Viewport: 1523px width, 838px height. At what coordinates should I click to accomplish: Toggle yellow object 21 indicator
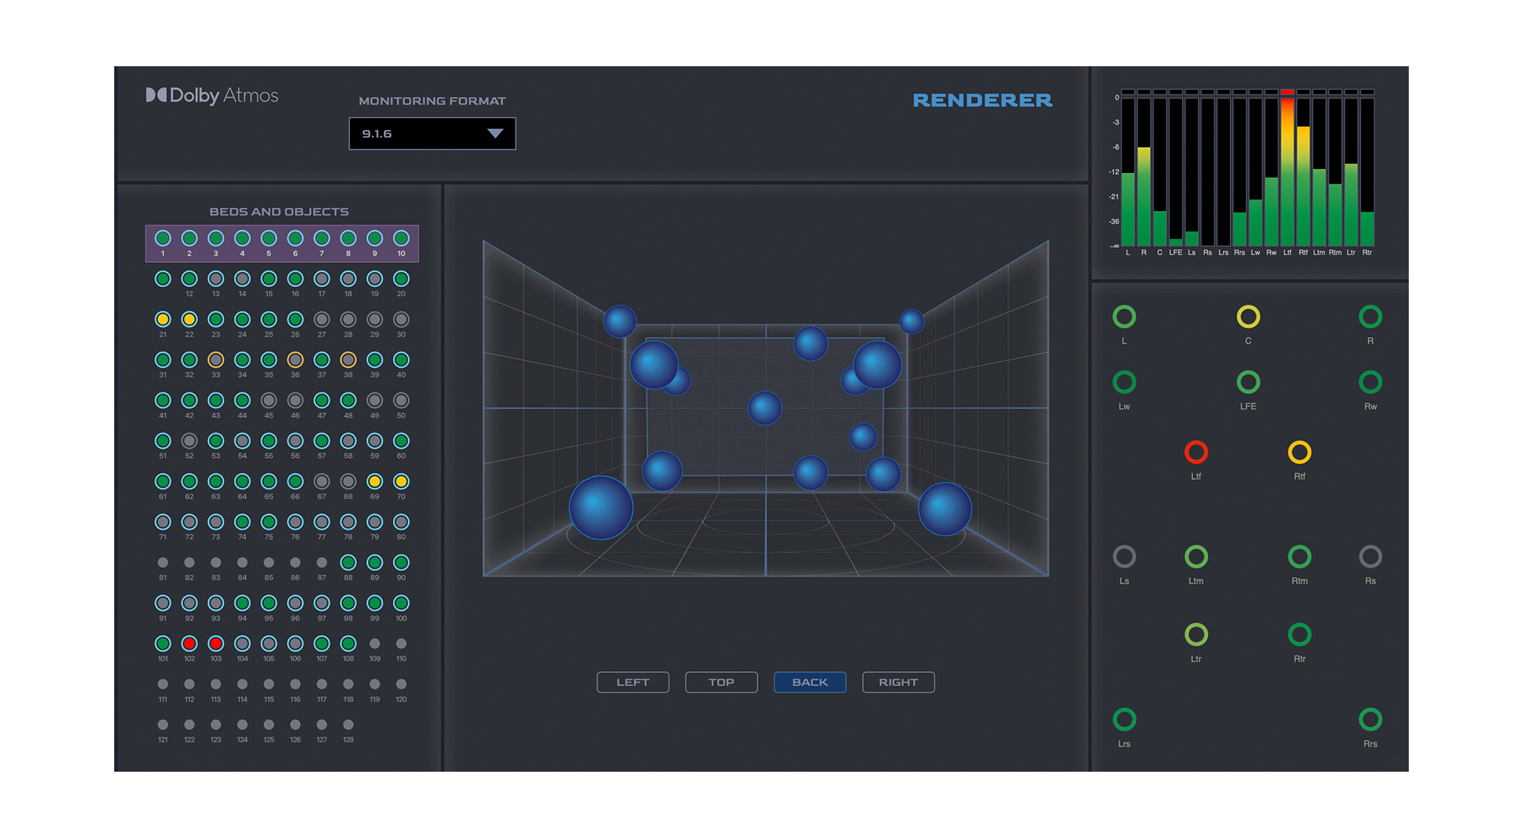tap(163, 319)
